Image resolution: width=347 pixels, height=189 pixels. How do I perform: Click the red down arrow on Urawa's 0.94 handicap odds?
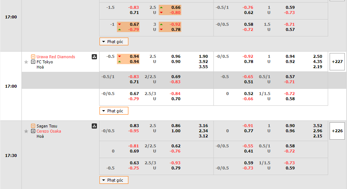click(119, 56)
